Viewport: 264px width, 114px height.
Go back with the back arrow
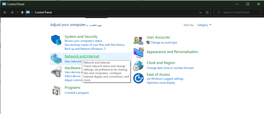tap(5, 12)
